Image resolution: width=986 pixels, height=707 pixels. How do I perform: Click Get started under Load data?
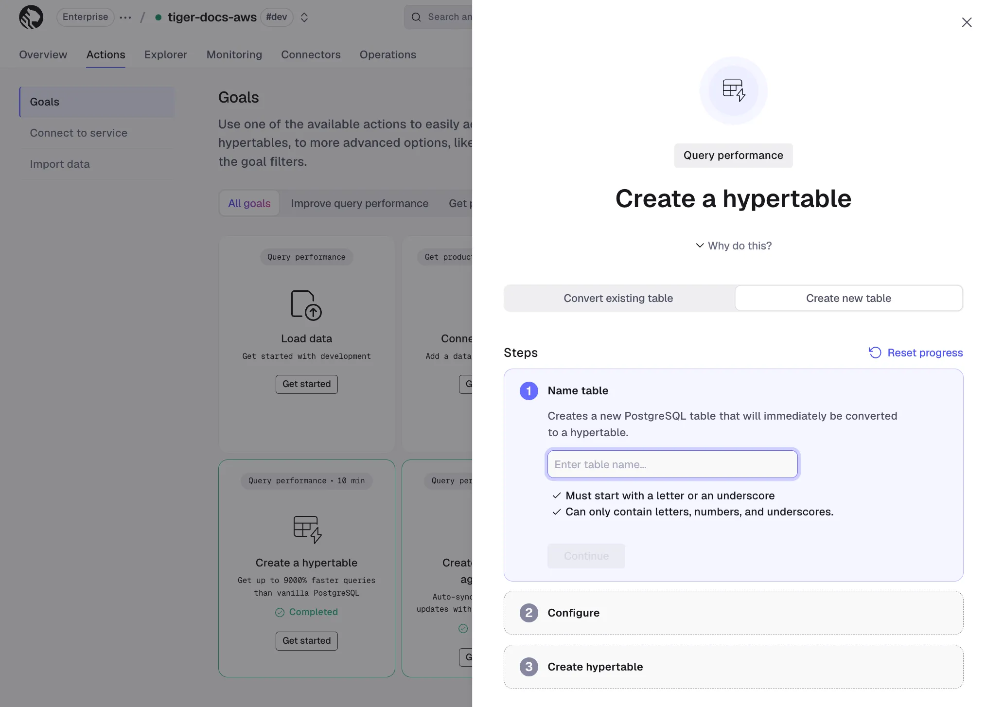pyautogui.click(x=306, y=384)
